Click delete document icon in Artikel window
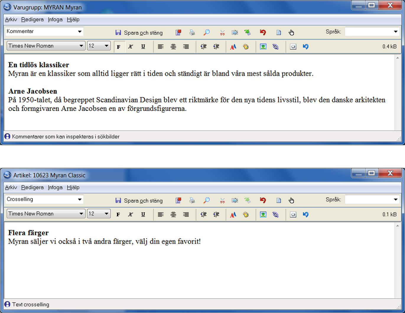Image resolution: width=405 pixels, height=313 pixels. click(178, 200)
